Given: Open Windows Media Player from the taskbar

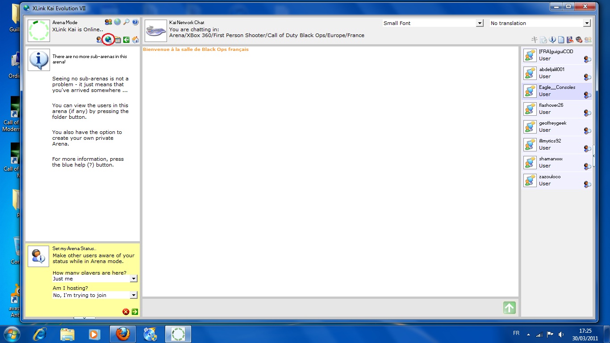Looking at the screenshot, I should (94, 334).
